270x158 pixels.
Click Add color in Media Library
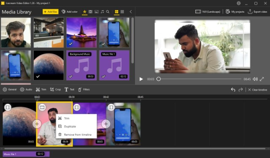pos(70,12)
